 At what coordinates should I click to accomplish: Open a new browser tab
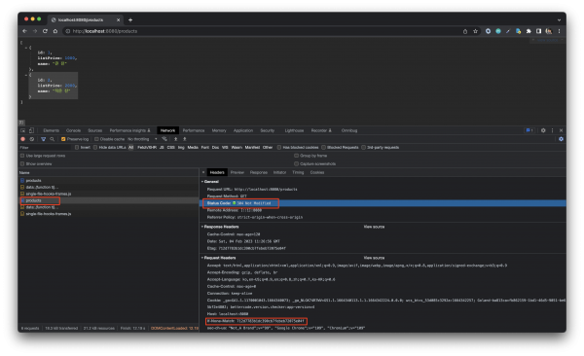(x=130, y=19)
